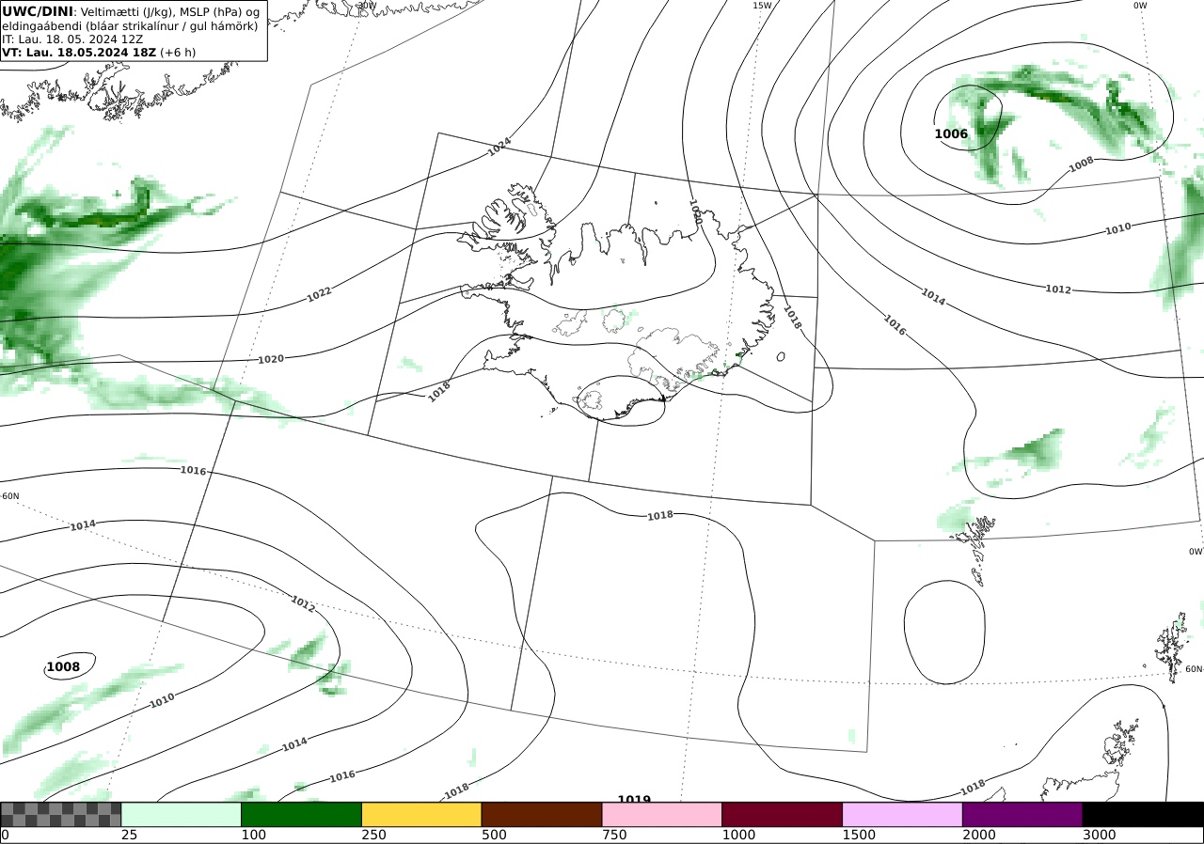The width and height of the screenshot is (1204, 844).
Task: Click the 1024 isobar label
Action: (x=499, y=147)
